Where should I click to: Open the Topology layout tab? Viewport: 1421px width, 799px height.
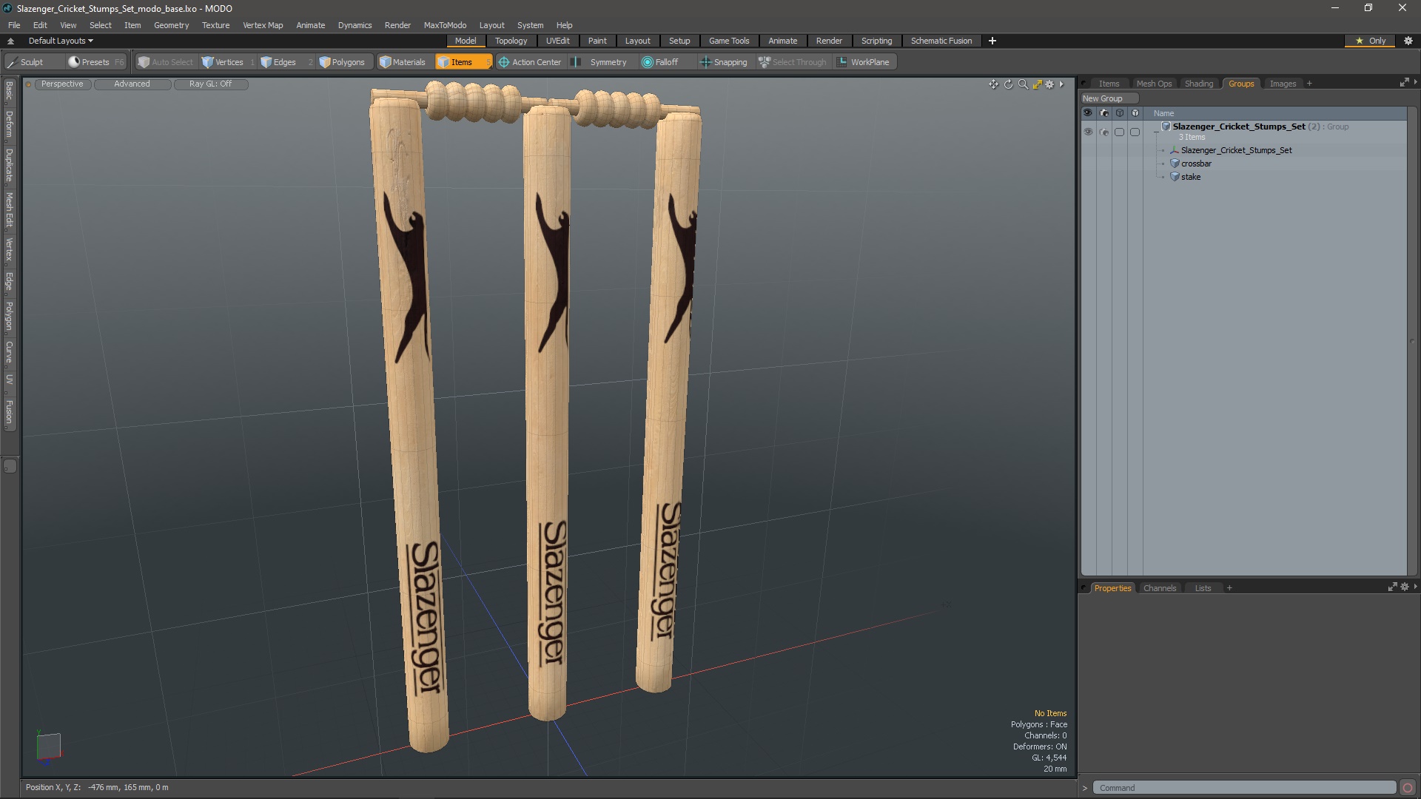click(x=511, y=41)
